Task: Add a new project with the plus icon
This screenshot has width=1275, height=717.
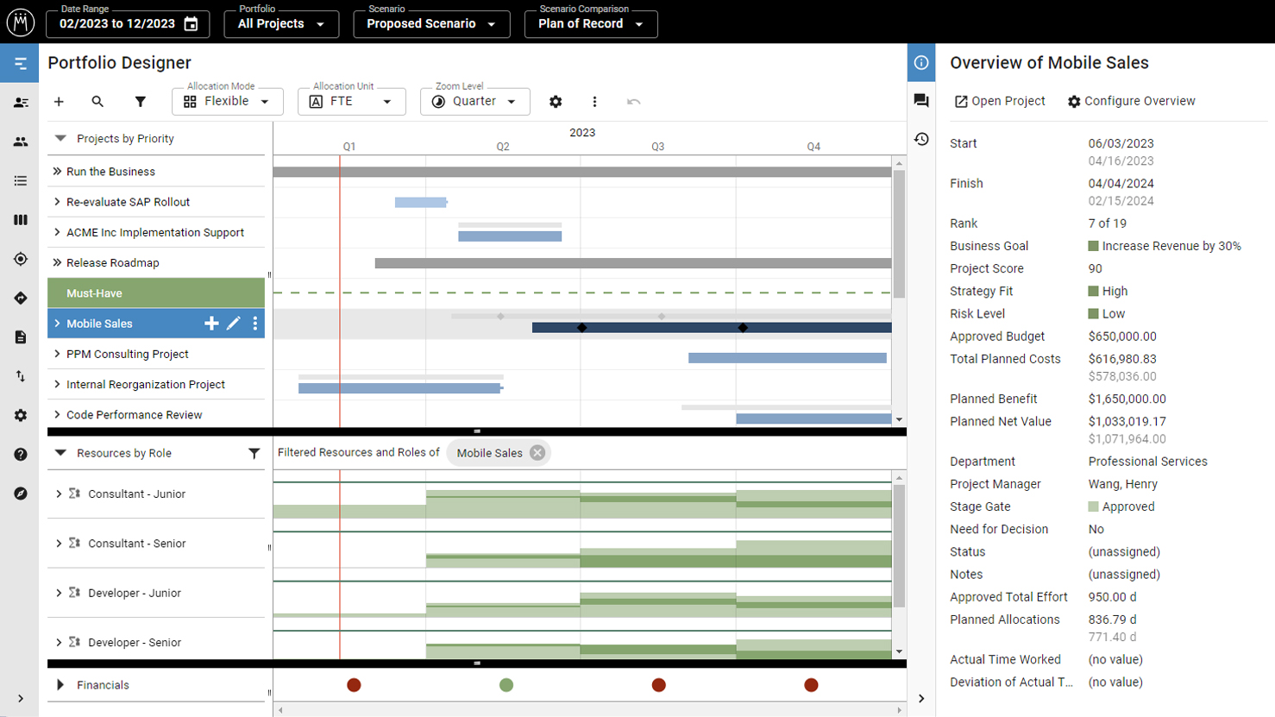Action: point(59,102)
